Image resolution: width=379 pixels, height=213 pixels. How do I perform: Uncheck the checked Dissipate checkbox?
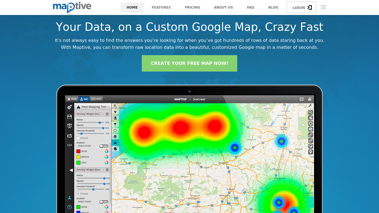[x=78, y=194]
